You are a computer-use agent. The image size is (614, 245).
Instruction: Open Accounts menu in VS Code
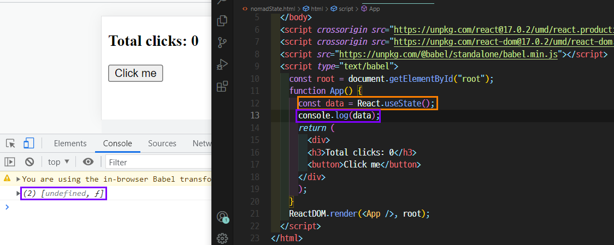tap(222, 217)
